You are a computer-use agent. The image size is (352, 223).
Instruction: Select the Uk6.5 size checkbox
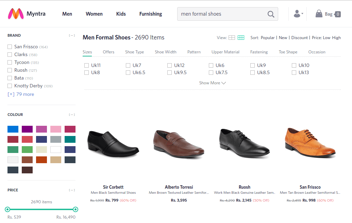pyautogui.click(x=128, y=72)
